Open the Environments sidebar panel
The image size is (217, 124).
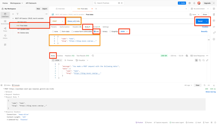click(x=5, y=22)
